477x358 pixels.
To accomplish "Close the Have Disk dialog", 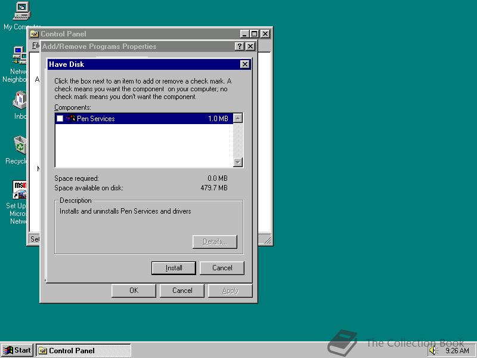I will [x=245, y=64].
